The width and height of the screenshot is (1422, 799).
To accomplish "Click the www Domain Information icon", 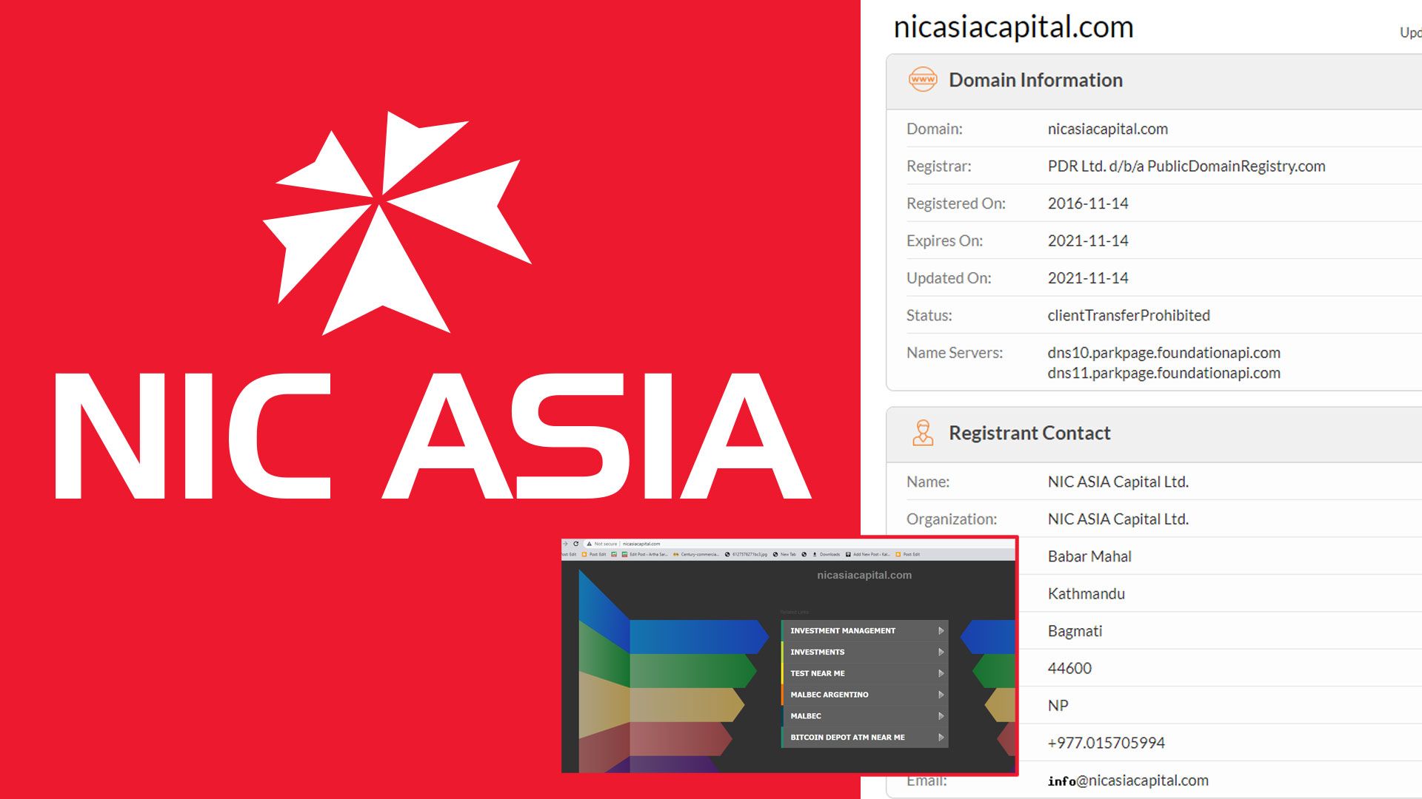I will click(x=923, y=79).
